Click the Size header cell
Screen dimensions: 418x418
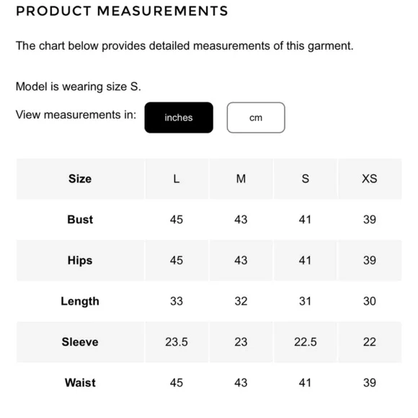[80, 179]
